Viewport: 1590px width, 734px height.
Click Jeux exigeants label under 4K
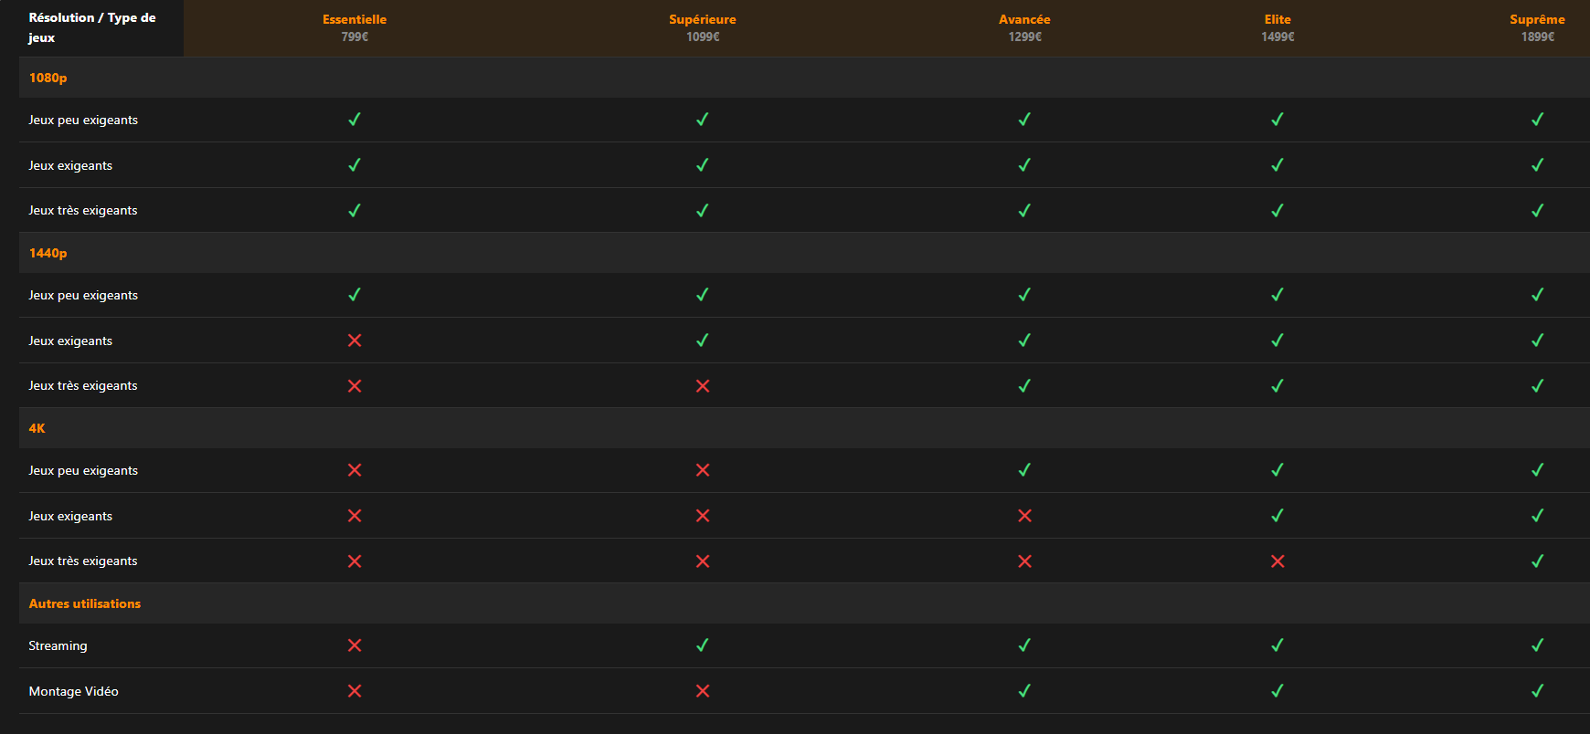[x=70, y=516]
